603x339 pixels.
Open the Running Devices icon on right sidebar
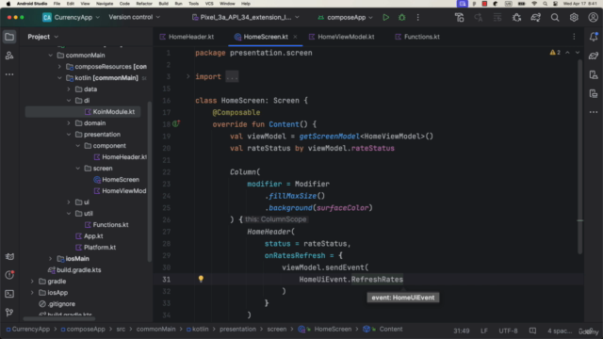click(594, 93)
